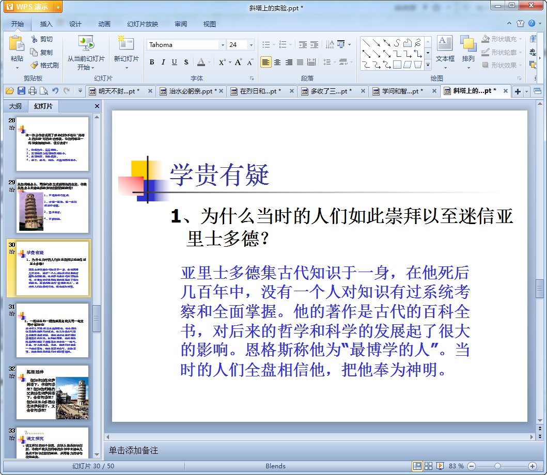Click the New Slide (新幻灯片) icon

tap(126, 43)
